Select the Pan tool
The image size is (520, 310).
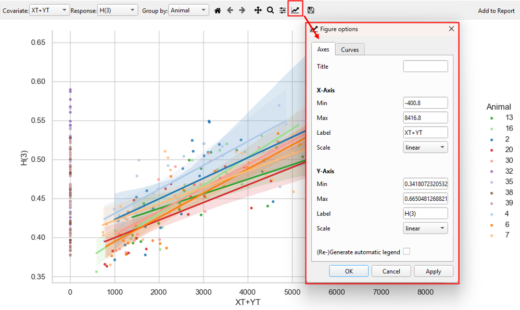click(258, 9)
